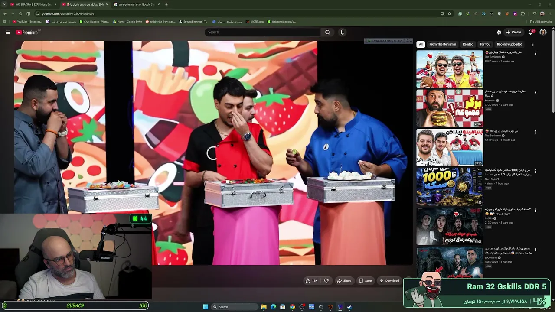Open The10ojoYT channel link
The height and width of the screenshot is (312, 555).
click(492, 179)
